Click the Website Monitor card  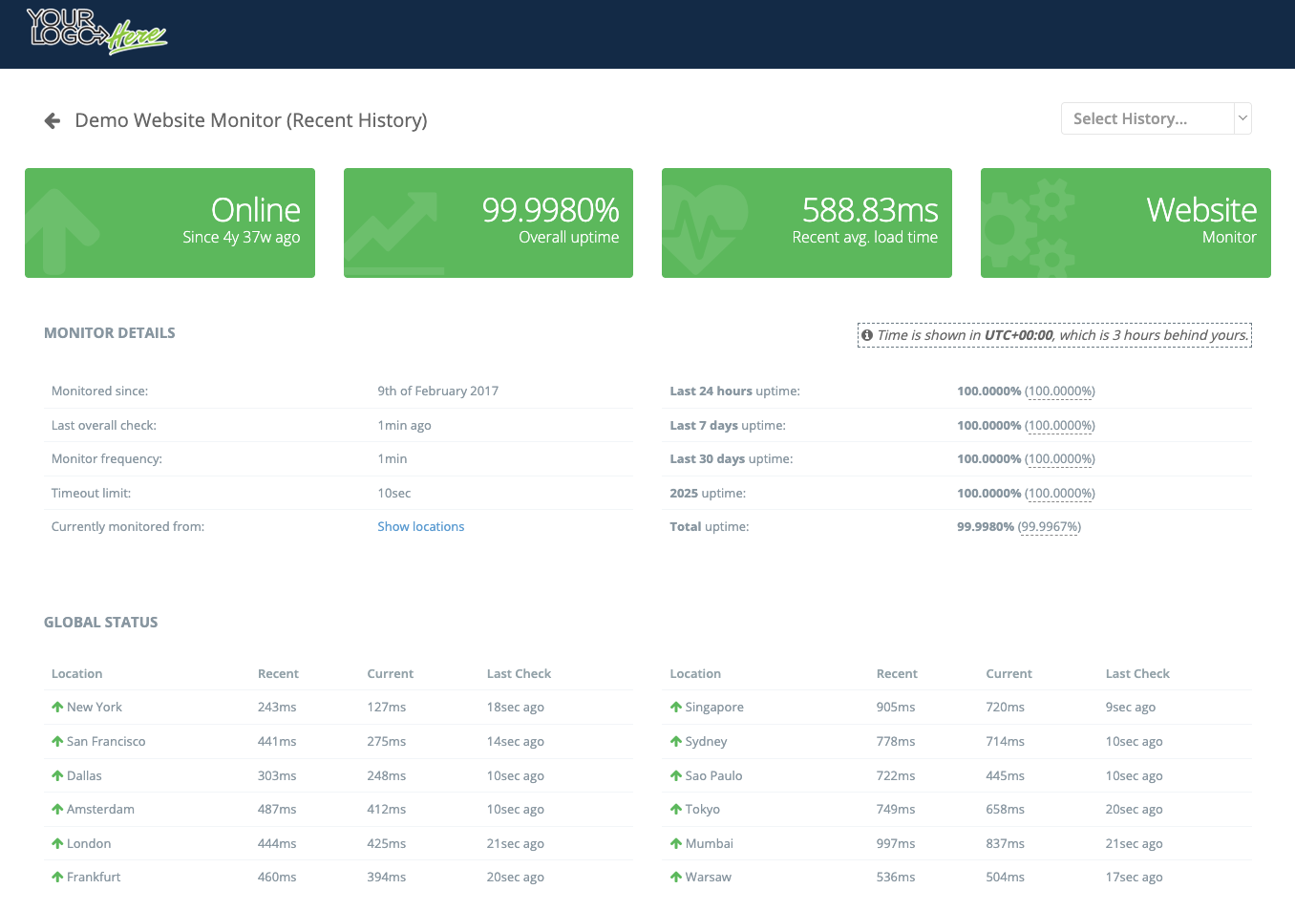coord(1125,223)
